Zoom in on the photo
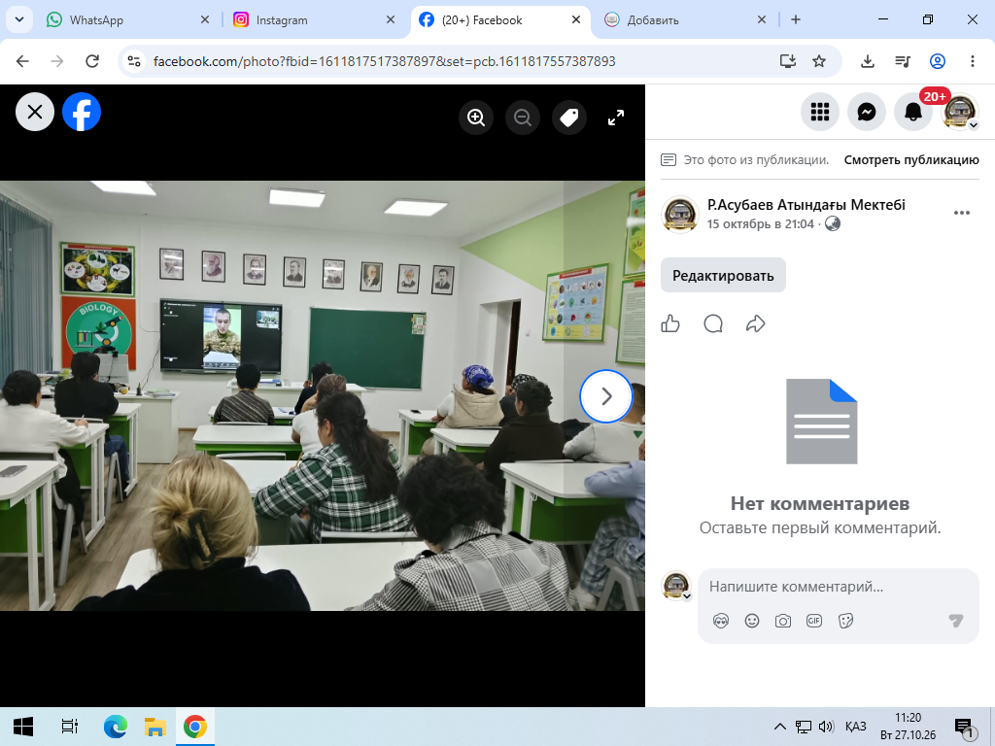 point(476,118)
